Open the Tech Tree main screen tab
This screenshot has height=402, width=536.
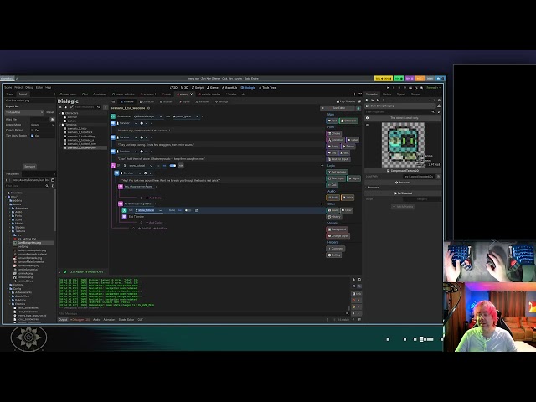(267, 87)
